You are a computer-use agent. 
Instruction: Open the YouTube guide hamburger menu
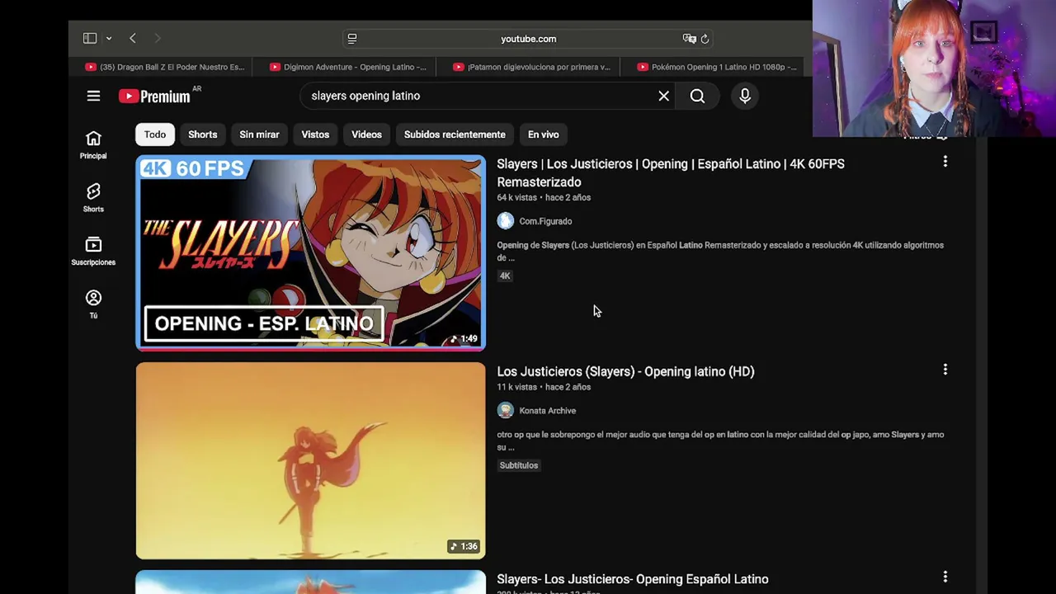[93, 97]
